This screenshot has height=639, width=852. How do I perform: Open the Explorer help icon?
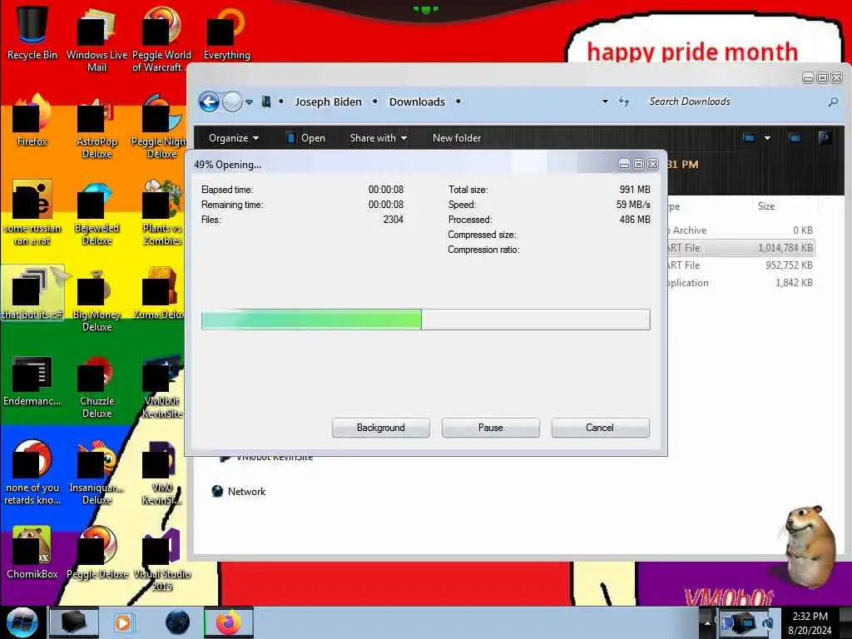[825, 138]
